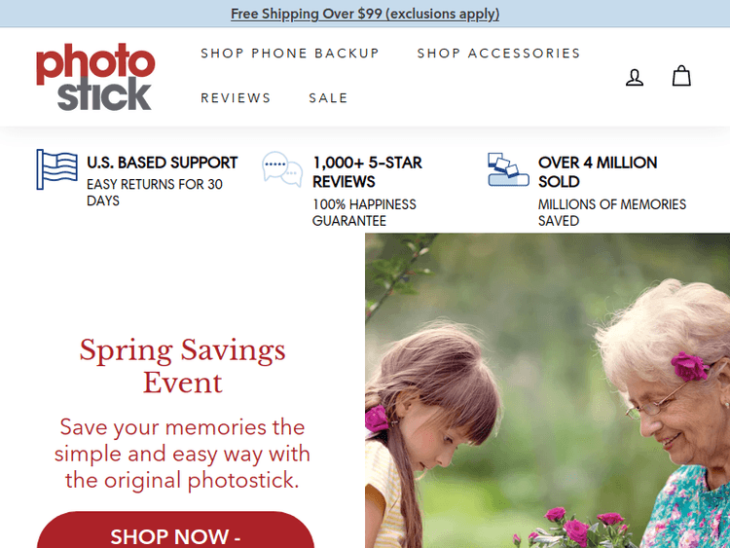Viewport: 730px width, 548px height.
Task: Click the Free Shipping Over $99 link
Action: tap(365, 14)
